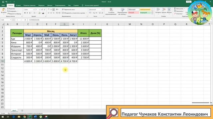Select the Плохой cell style
213x119 pixels.
click(133, 13)
